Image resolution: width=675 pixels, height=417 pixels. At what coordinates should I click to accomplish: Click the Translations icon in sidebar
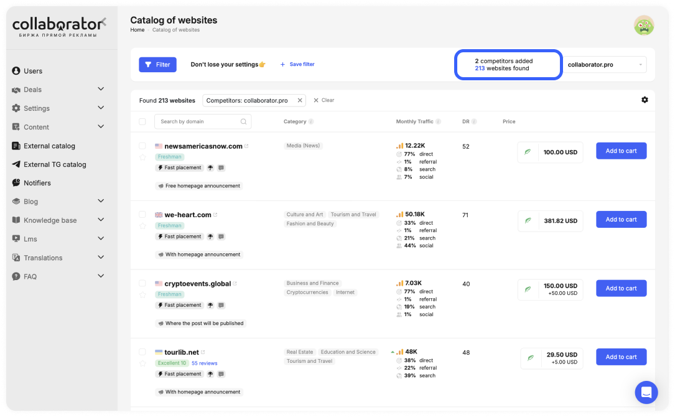click(x=16, y=258)
